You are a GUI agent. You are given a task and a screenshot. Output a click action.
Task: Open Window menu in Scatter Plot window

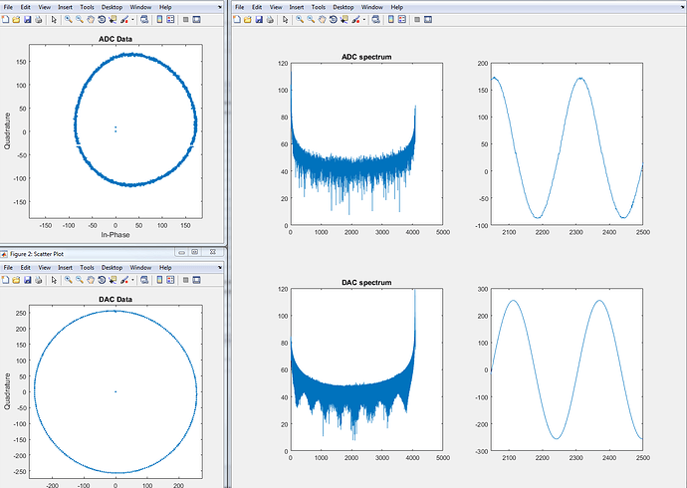pyautogui.click(x=140, y=267)
